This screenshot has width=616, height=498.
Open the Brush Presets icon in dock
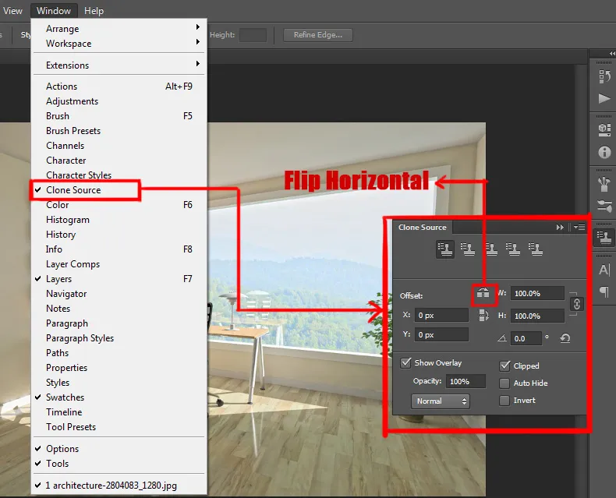tap(604, 206)
